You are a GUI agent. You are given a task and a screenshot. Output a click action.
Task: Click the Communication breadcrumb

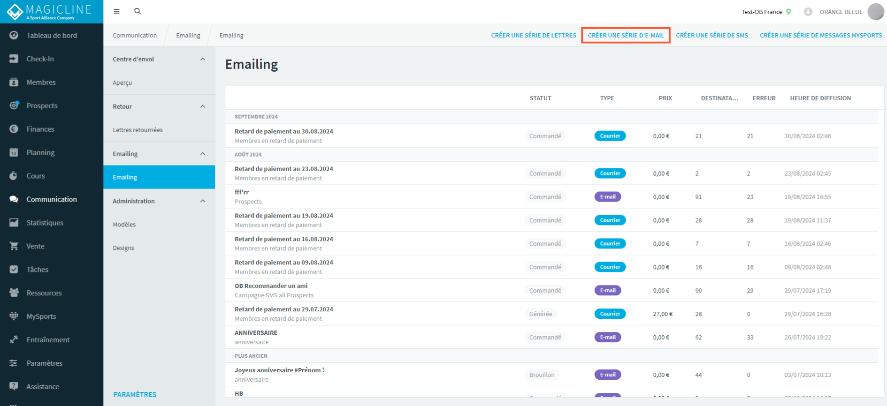[x=135, y=35]
